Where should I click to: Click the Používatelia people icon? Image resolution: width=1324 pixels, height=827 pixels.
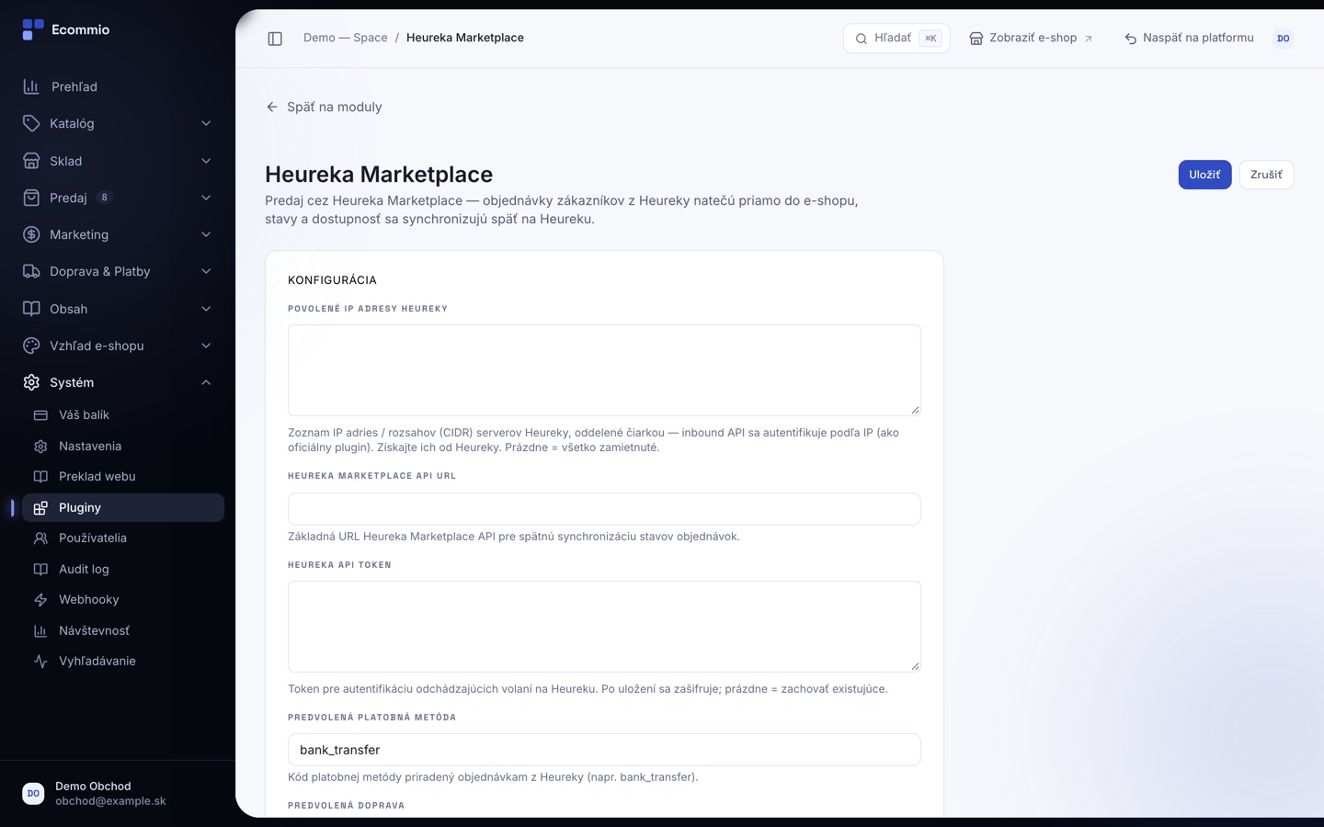[40, 538]
